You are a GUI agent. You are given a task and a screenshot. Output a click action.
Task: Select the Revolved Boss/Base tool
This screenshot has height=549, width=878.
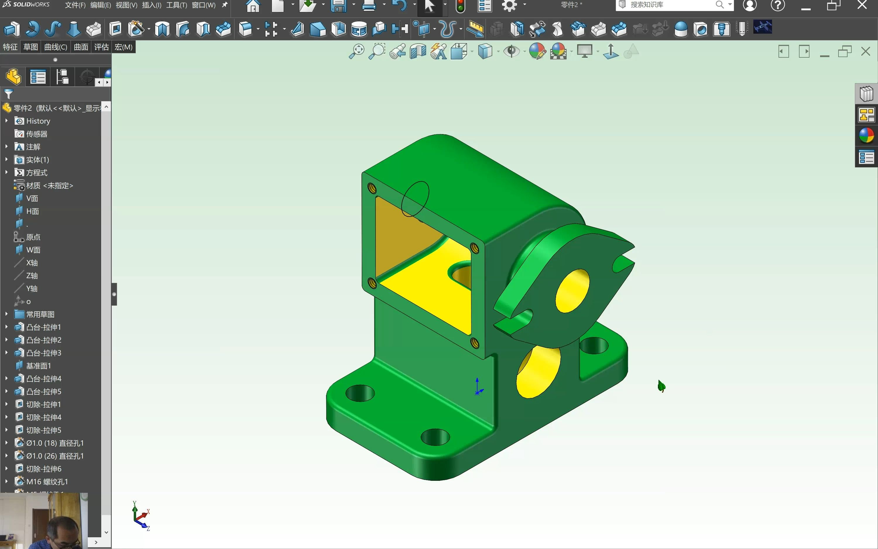tap(32, 29)
